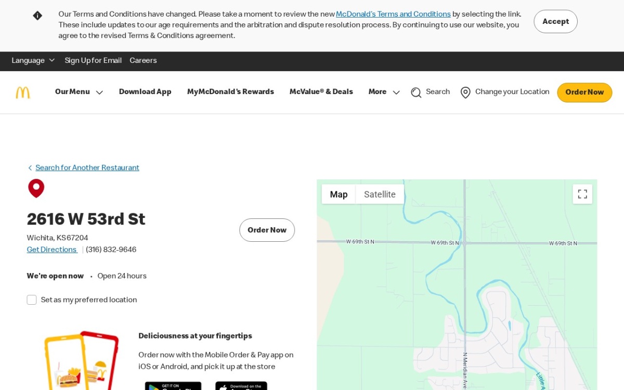
Task: Click Get Directions link
Action: (x=52, y=250)
